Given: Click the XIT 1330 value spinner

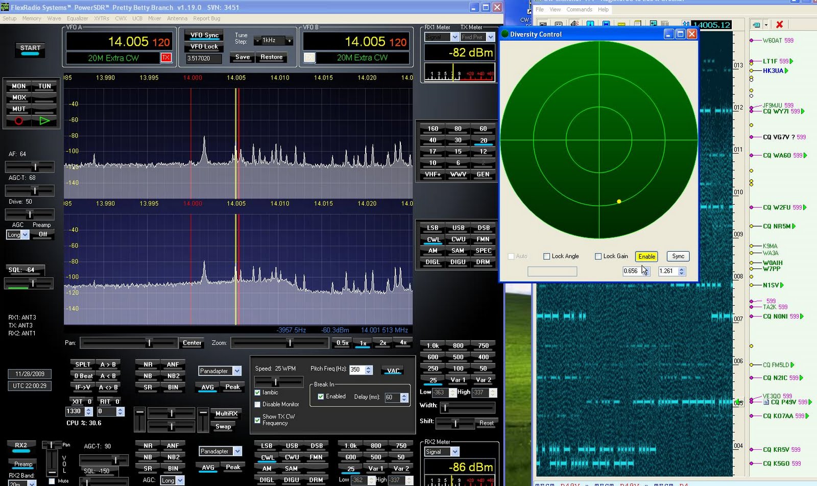Looking at the screenshot, I should [88, 411].
